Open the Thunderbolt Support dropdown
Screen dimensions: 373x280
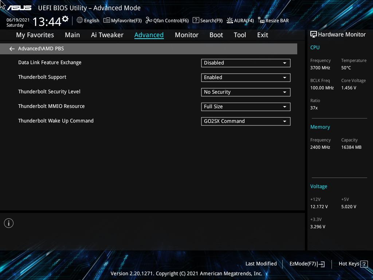tap(246, 77)
